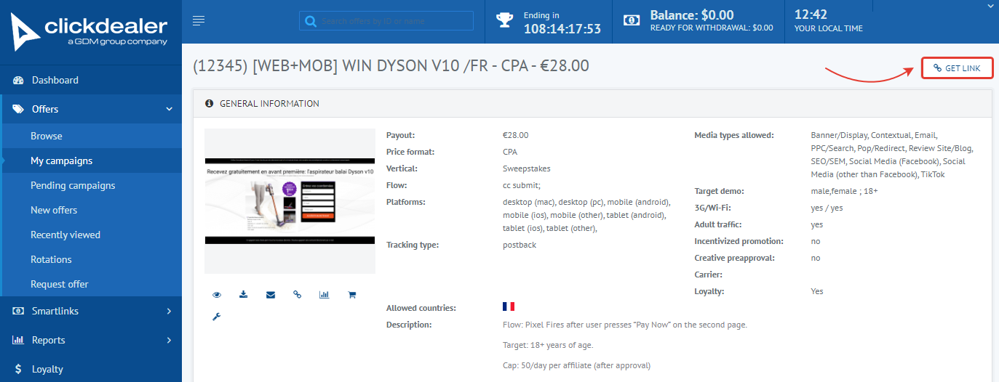Collapse the Offers menu chevron

[169, 109]
